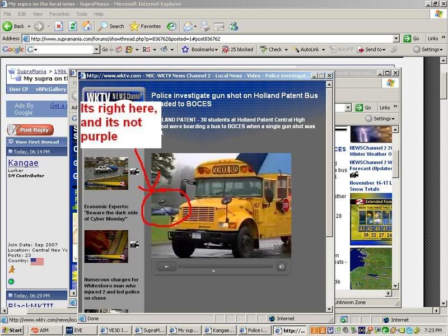Click the Windows Start button

12,330
